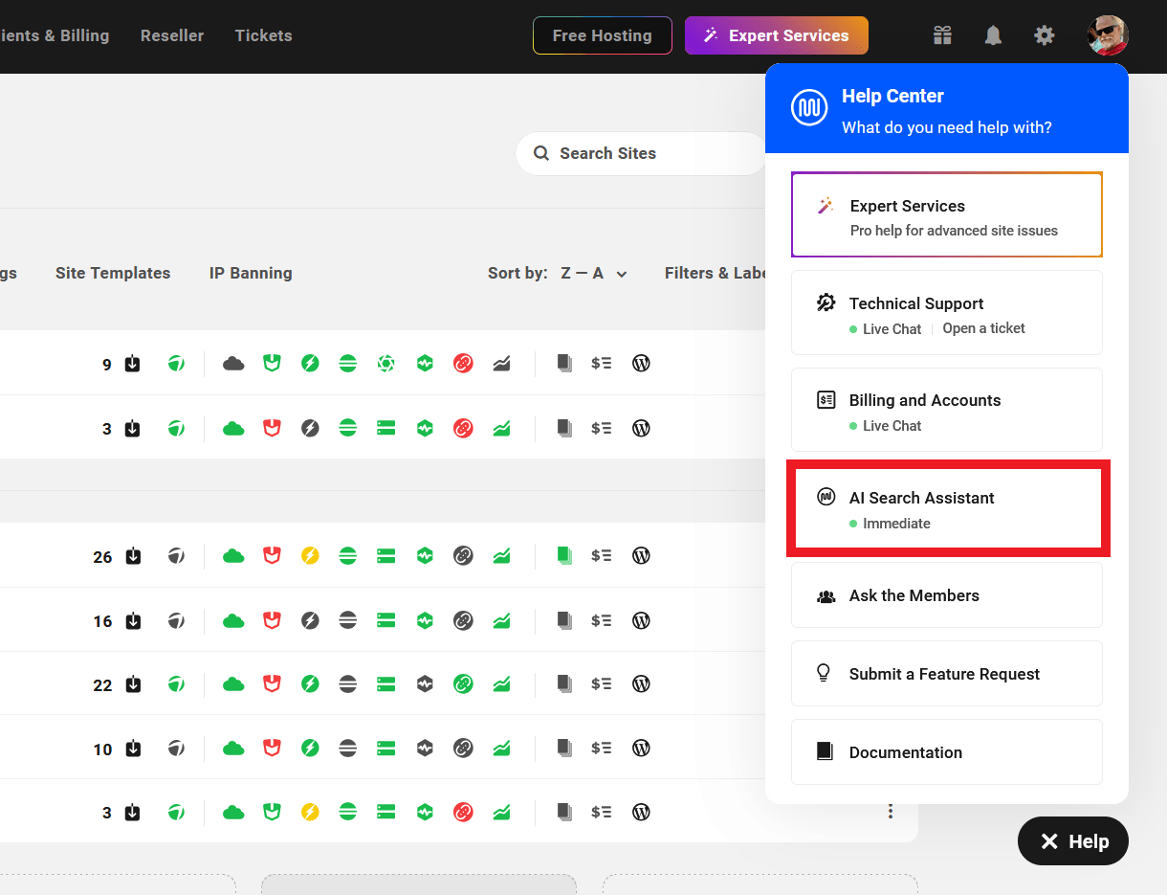Image resolution: width=1167 pixels, height=895 pixels.
Task: Open the green Defender shield in row 9
Action: click(272, 364)
